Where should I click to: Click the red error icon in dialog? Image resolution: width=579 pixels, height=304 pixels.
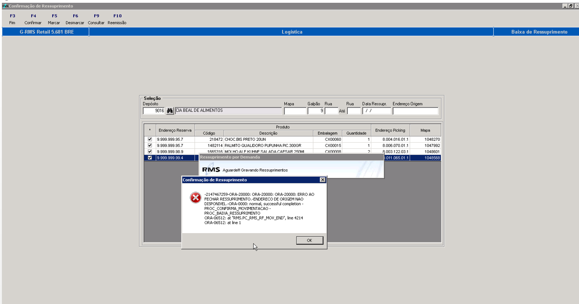point(195,198)
